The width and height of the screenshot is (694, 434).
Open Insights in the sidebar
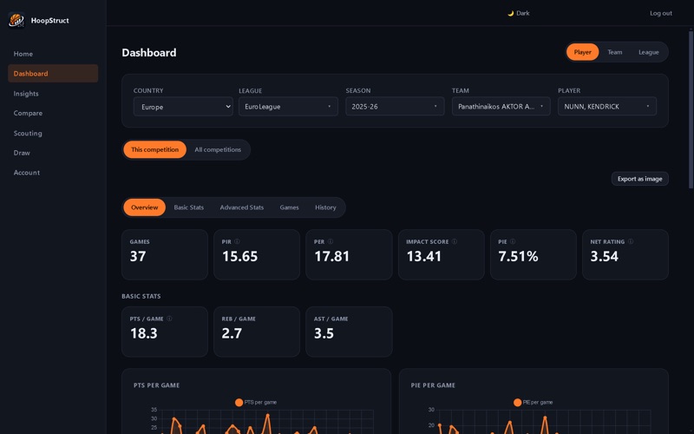point(53,94)
